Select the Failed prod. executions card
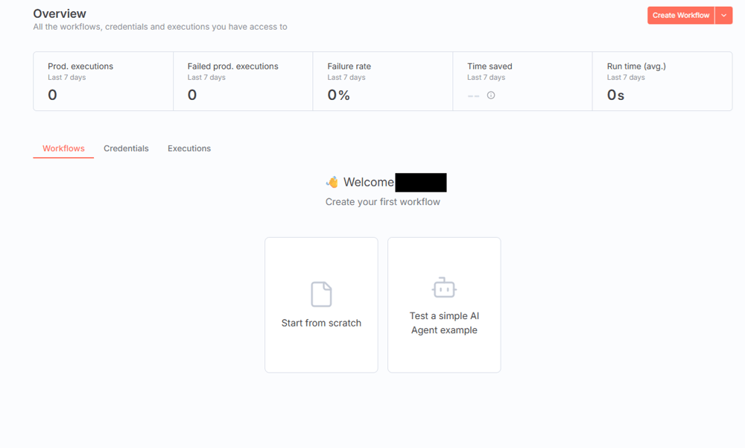Viewport: 745px width, 448px height. pos(243,81)
